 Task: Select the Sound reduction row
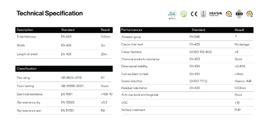[x=187, y=81]
